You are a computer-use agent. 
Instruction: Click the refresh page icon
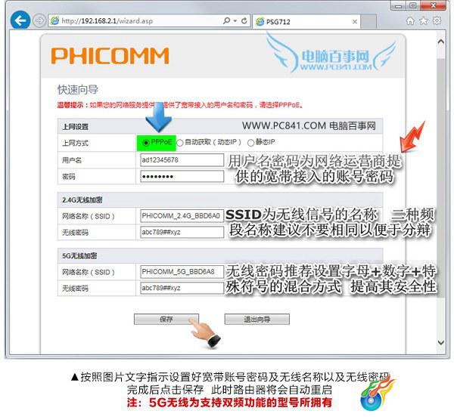[244, 21]
